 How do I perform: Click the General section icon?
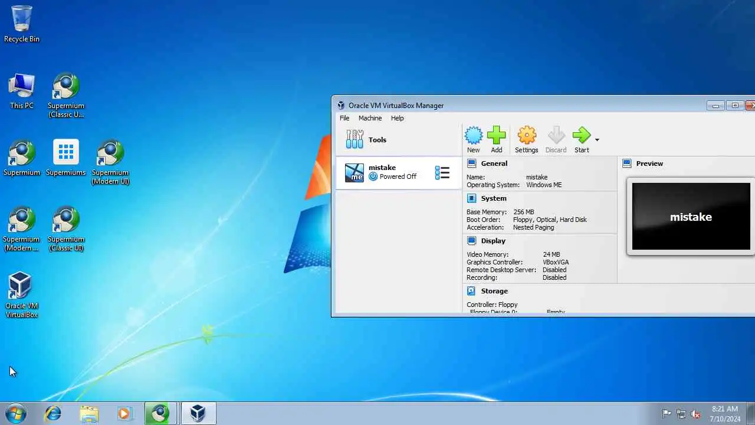click(471, 164)
